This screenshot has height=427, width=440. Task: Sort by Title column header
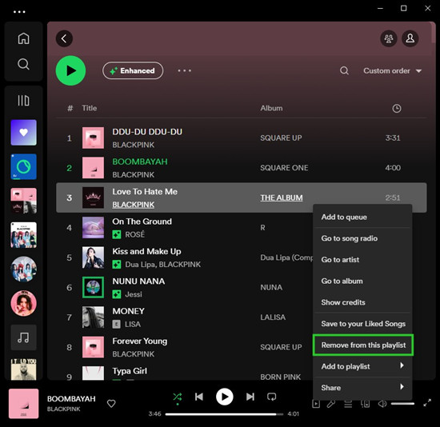(x=90, y=108)
